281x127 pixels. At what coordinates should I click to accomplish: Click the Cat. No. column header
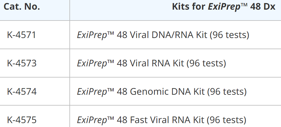(22, 7)
